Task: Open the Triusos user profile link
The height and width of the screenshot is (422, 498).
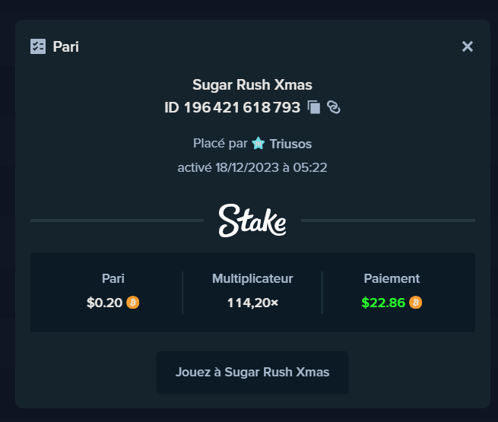Action: pos(290,144)
